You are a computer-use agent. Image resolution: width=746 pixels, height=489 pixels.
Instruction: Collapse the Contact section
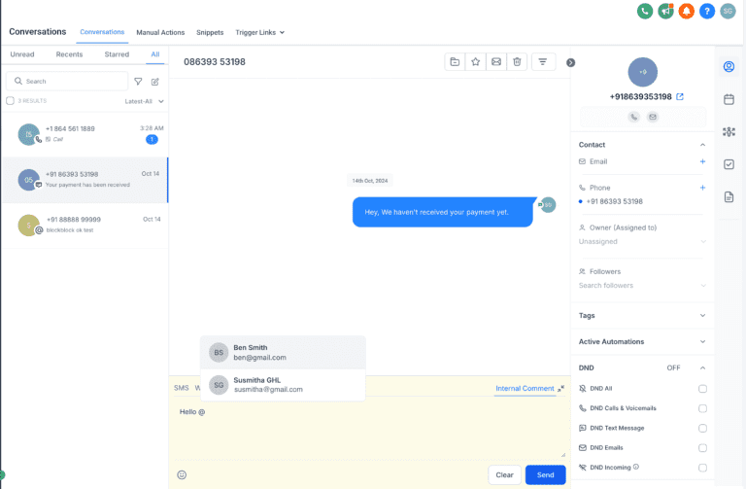[702, 145]
